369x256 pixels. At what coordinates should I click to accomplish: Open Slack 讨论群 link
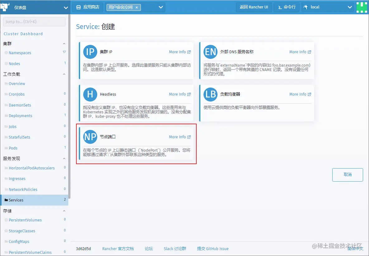[x=175, y=249]
